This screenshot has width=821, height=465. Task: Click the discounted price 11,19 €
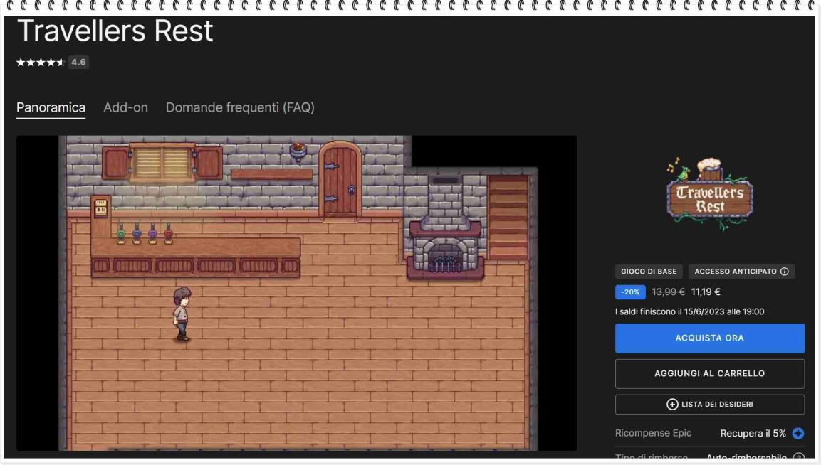706,292
